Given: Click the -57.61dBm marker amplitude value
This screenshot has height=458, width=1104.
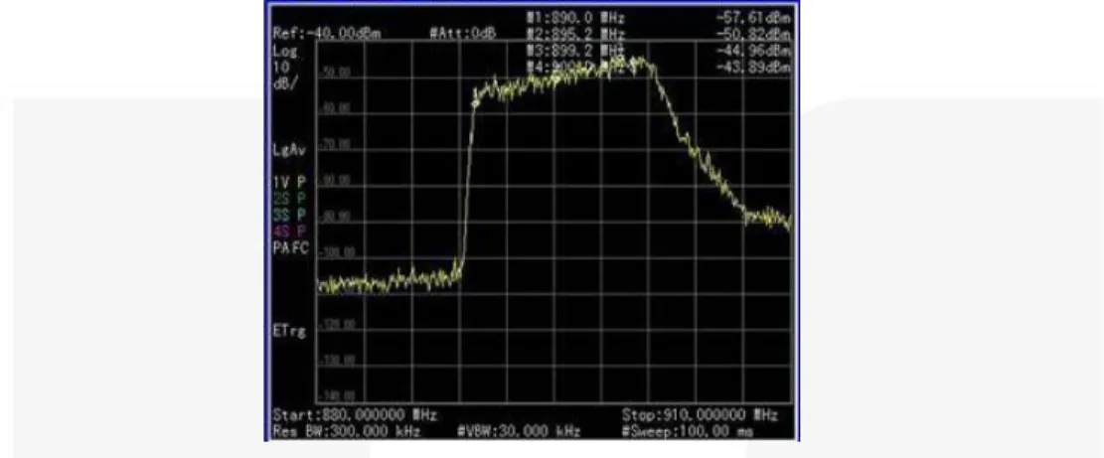Looking at the screenshot, I should pyautogui.click(x=753, y=18).
